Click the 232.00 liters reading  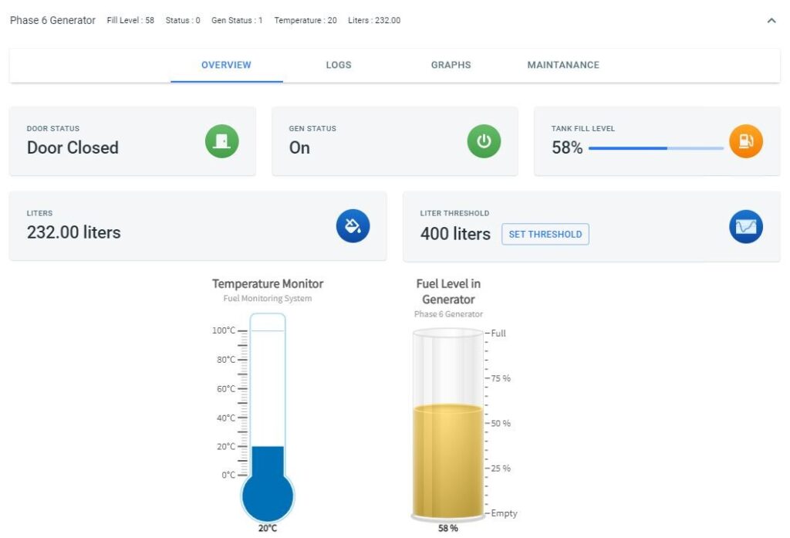click(74, 232)
